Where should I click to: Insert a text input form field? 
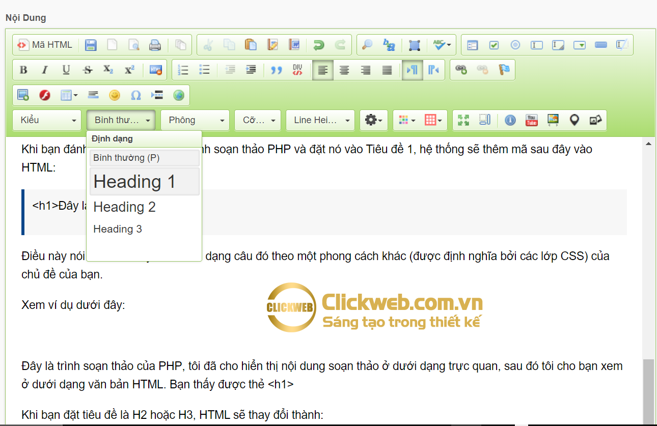click(536, 45)
